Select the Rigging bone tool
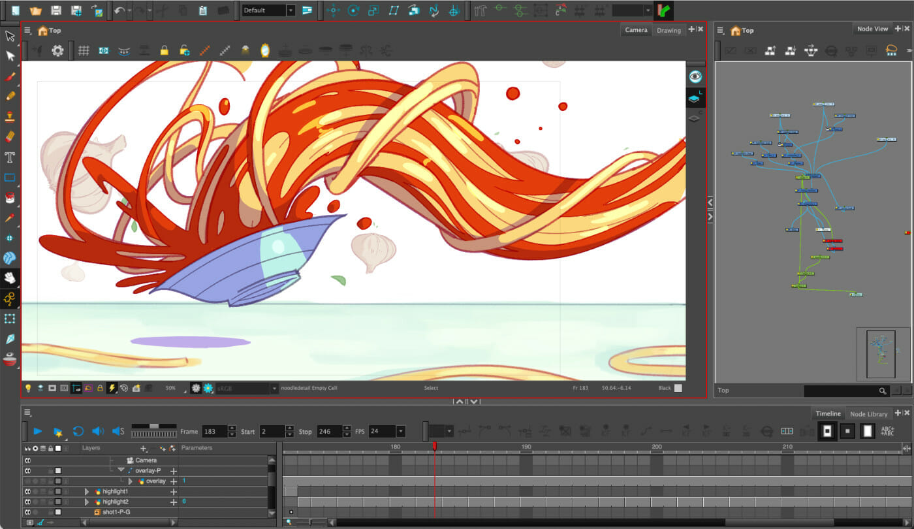This screenshot has height=529, width=914. [10, 298]
